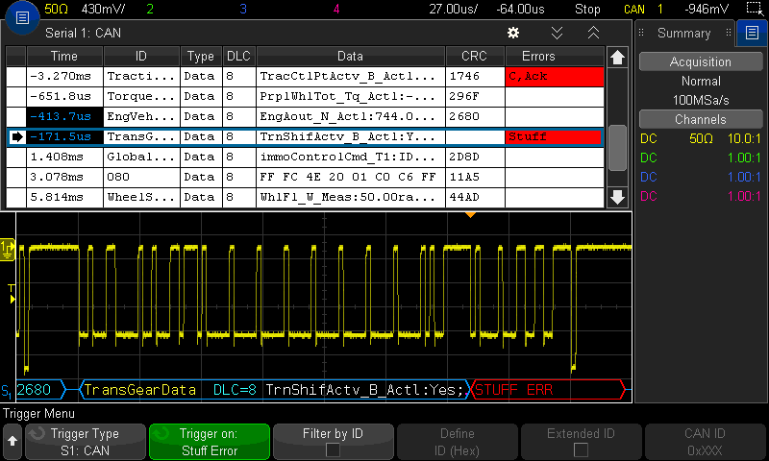Screen dimensions: 769x461
Task: Click the Channels header button
Action: click(x=701, y=119)
